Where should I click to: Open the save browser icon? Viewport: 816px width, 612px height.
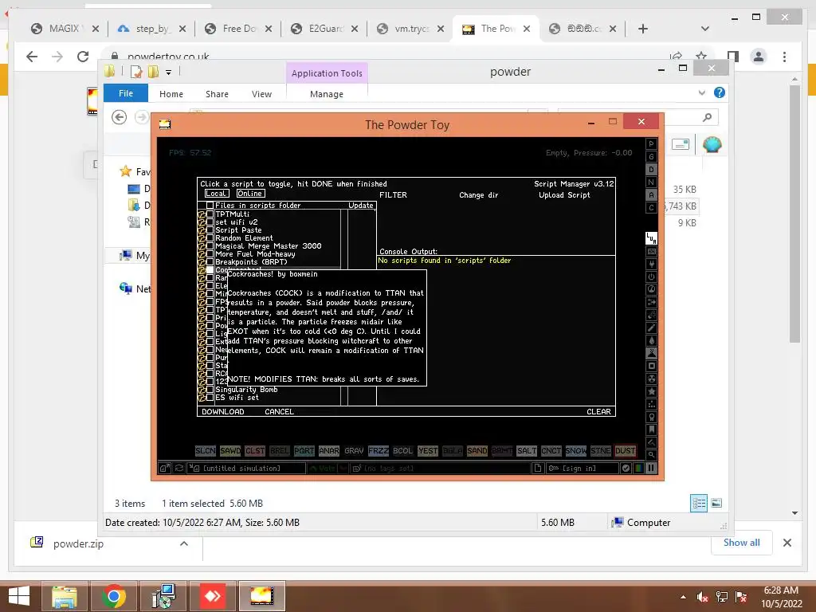click(x=164, y=468)
